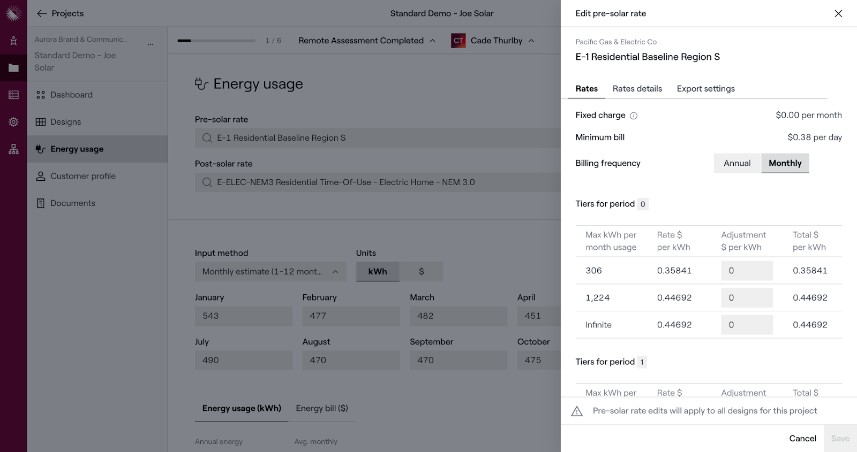The width and height of the screenshot is (857, 452).
Task: Click the back arrow next to Projects
Action: point(42,13)
